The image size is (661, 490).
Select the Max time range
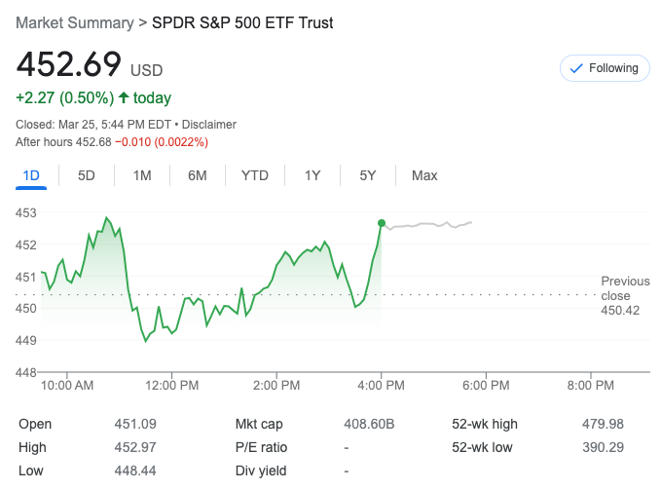pos(424,175)
